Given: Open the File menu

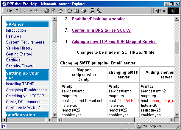Looking at the screenshot, I should [9, 10].
